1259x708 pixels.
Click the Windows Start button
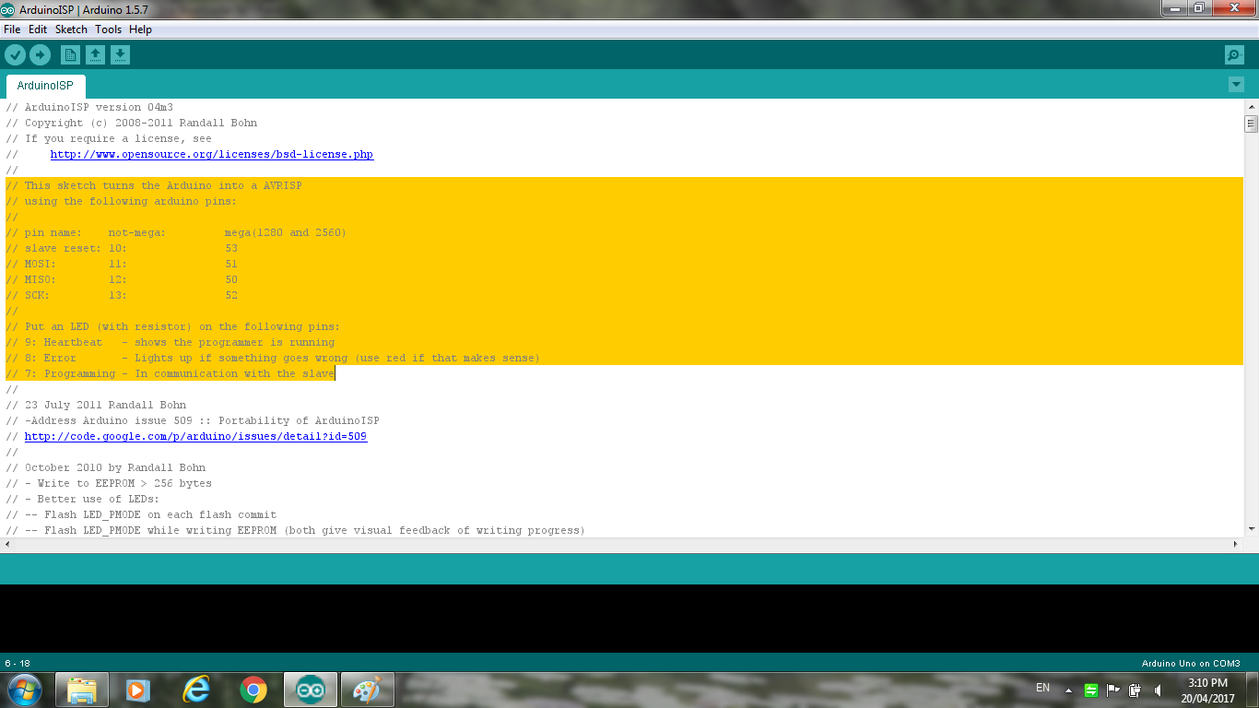point(25,689)
